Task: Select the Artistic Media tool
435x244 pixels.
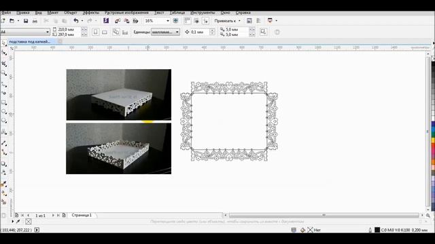Action: pos(4,94)
